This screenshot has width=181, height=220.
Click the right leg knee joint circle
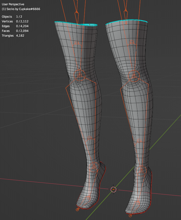click(134, 76)
